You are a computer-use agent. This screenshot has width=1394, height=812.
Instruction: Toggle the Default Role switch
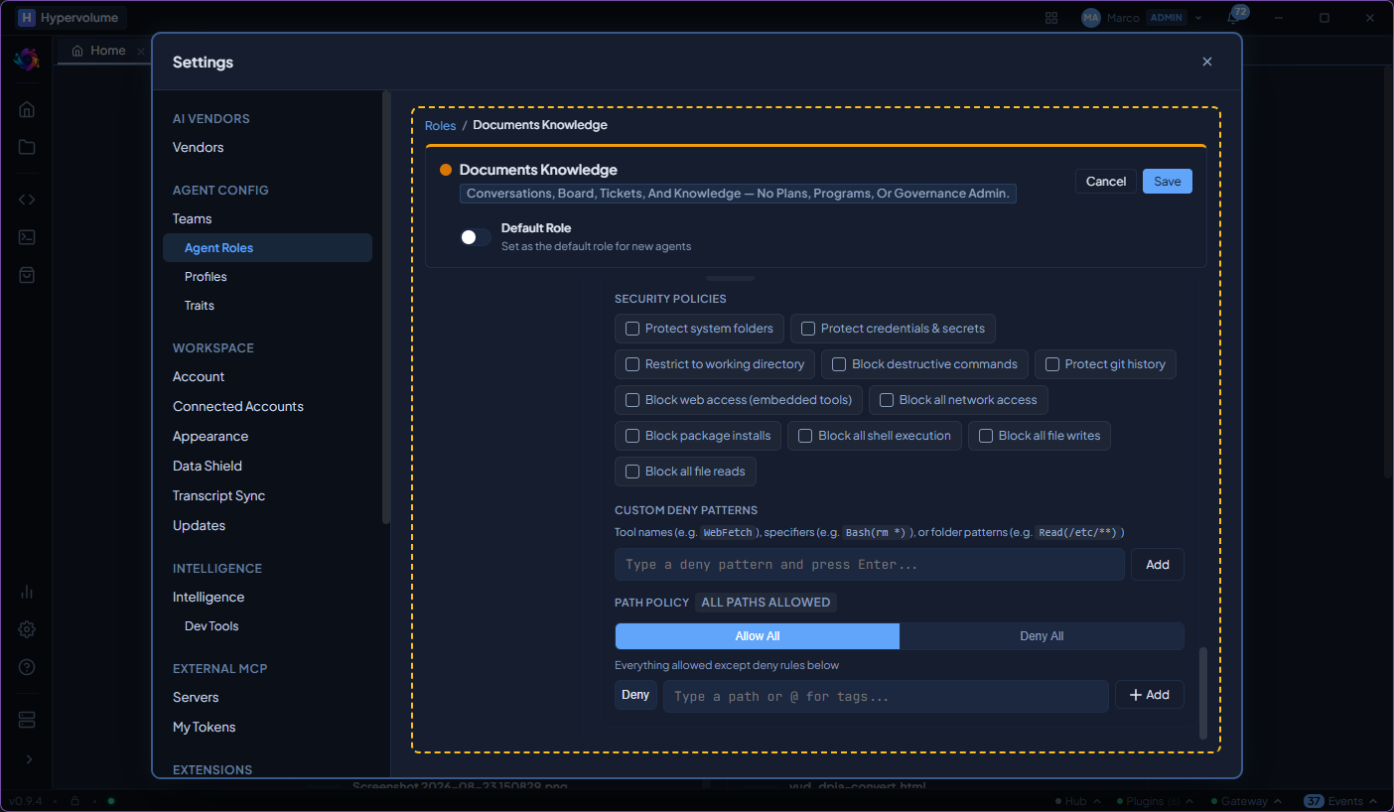coord(476,237)
